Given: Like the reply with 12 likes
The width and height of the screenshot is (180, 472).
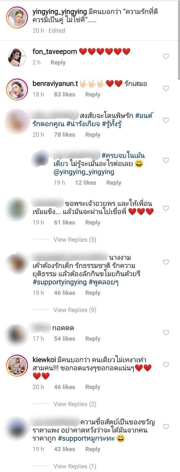Looking at the screenshot, I should click(166, 160).
